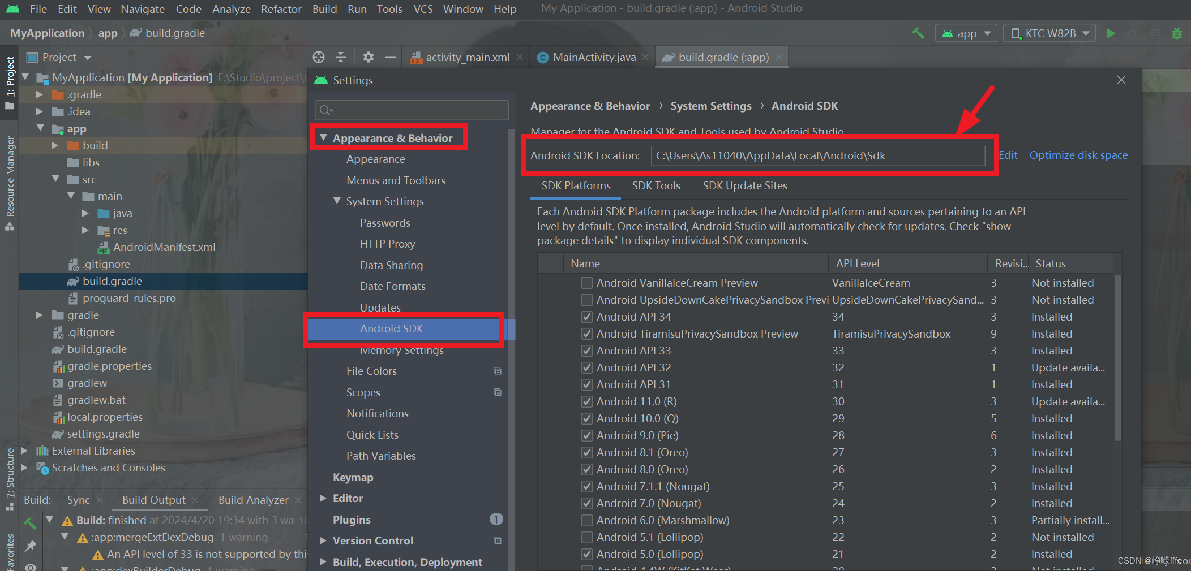The image size is (1191, 571).
Task: Switch to the SDK Update Sites tab
Action: tap(745, 185)
